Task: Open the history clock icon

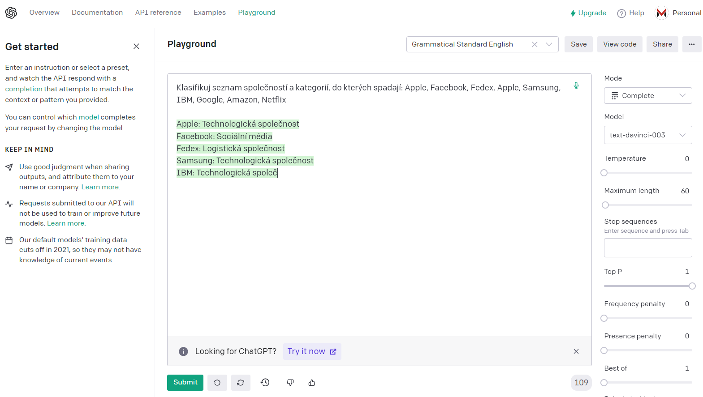Action: tap(265, 382)
